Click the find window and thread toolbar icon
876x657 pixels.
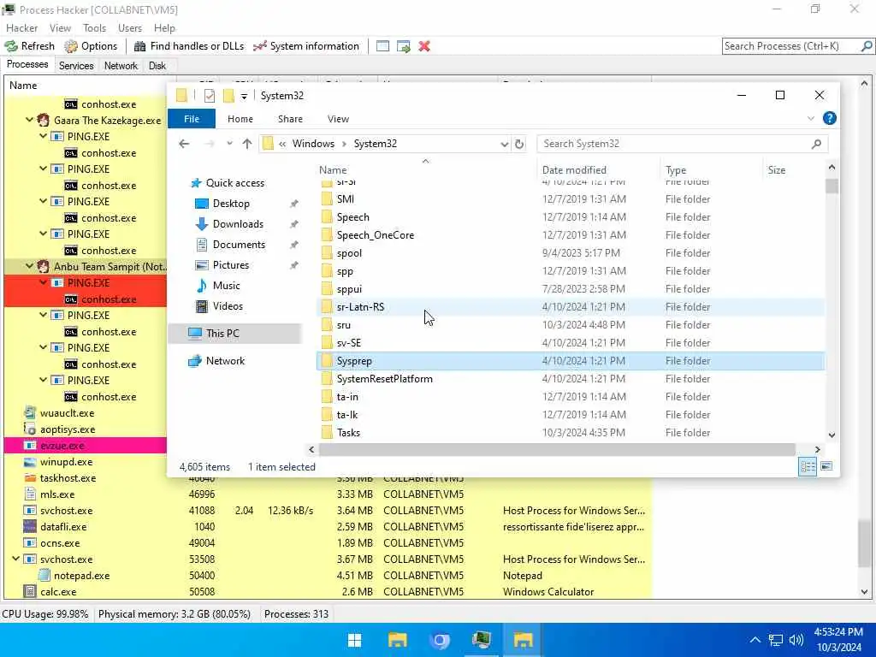[x=404, y=46]
